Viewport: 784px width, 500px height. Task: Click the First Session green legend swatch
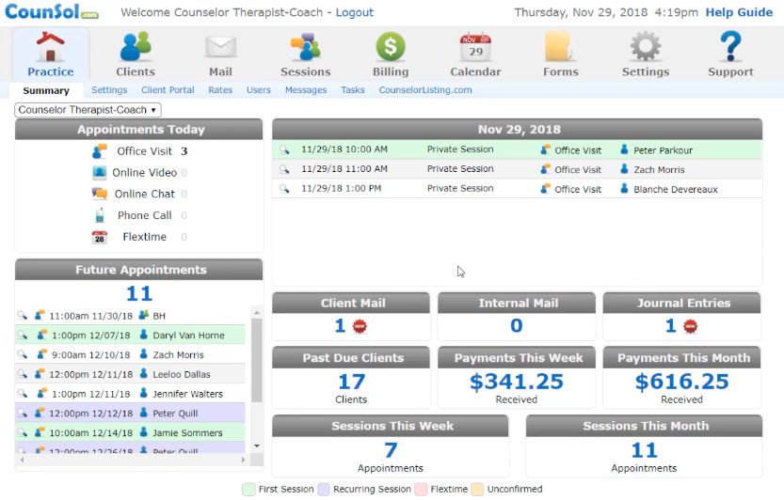click(248, 490)
